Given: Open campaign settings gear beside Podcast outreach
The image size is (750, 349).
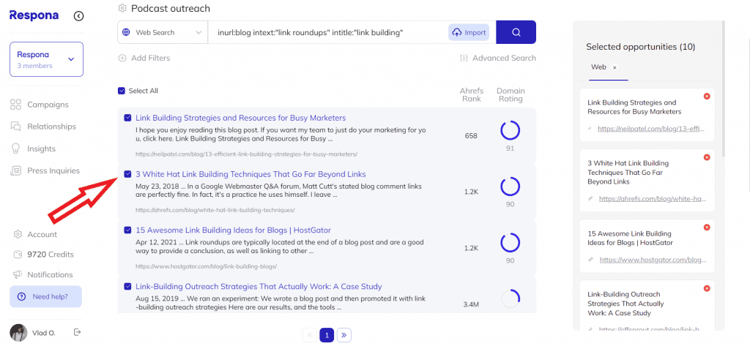Looking at the screenshot, I should (122, 9).
